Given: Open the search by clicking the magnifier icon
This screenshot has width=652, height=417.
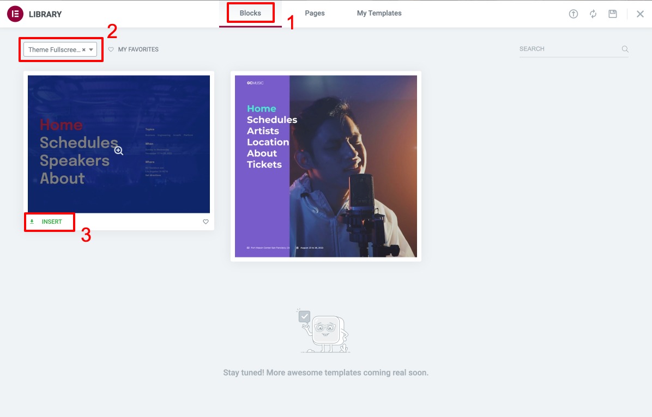Looking at the screenshot, I should tap(625, 48).
